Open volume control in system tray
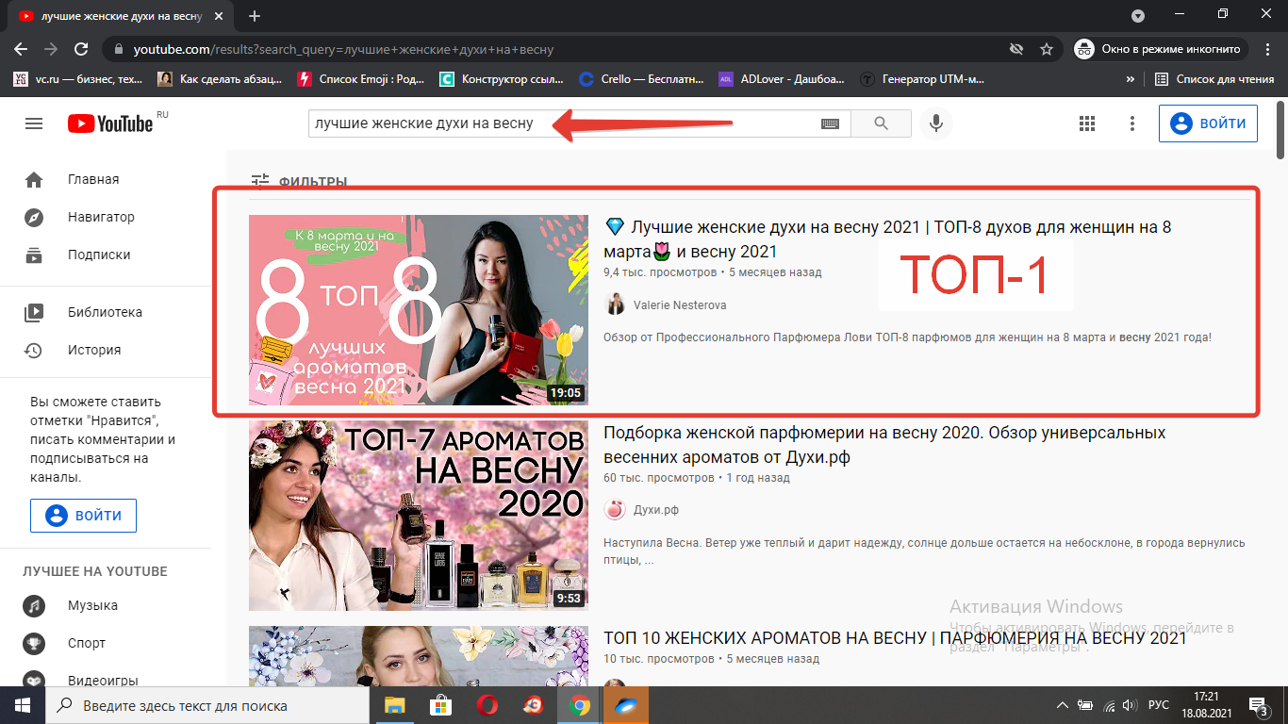The width and height of the screenshot is (1288, 724). pyautogui.click(x=1130, y=705)
